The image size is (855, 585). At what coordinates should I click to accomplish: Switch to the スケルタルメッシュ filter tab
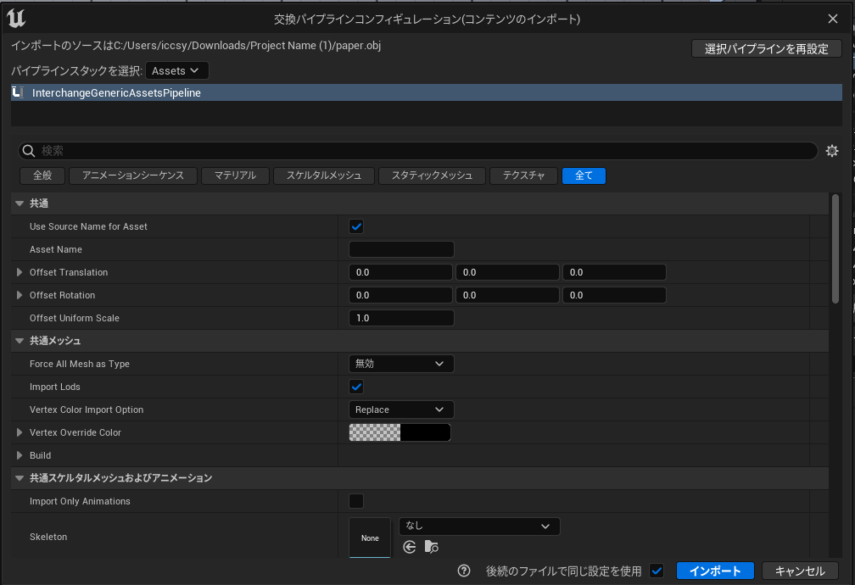coord(324,175)
